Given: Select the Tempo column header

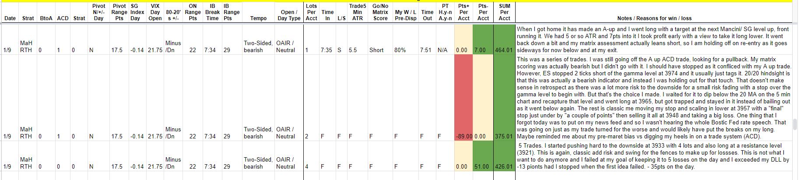Looking at the screenshot, I should point(258,18).
